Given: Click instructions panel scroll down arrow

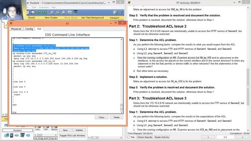Looking at the screenshot, I should (x=248, y=130).
